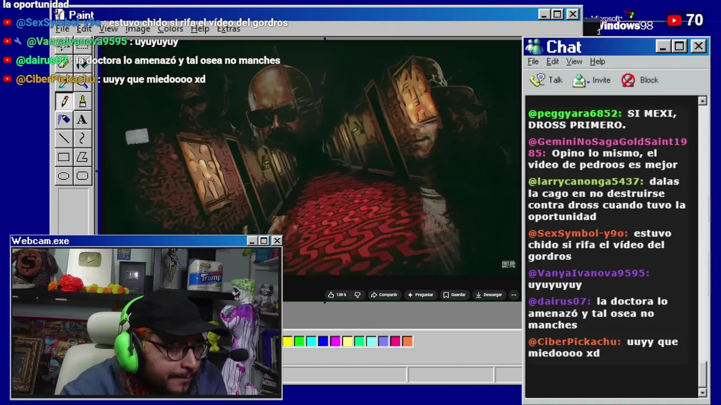Minimize the Chat window
Viewport: 721px width, 405px height.
(x=663, y=46)
